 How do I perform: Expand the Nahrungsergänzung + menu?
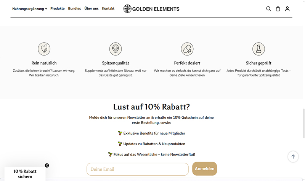(30, 9)
